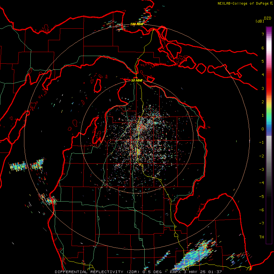
Task: Click the -2 value on the dB scale
Action: (x=262, y=156)
